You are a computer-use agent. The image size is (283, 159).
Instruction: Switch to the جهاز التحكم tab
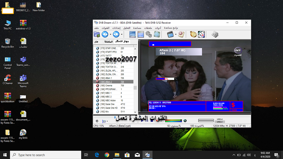click(x=122, y=41)
